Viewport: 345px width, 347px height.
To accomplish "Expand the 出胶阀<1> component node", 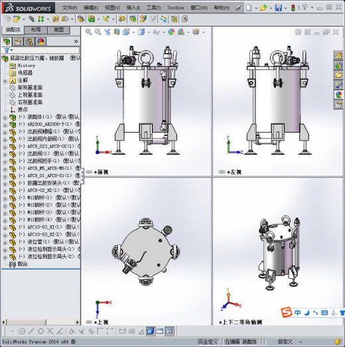I will (x=5, y=155).
